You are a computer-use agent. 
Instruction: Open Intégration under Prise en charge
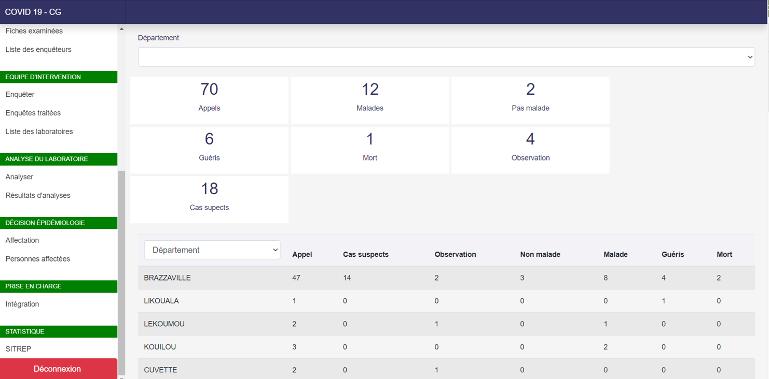tap(22, 304)
